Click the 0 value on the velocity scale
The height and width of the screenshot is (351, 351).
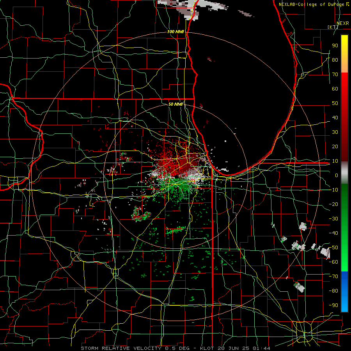pyautogui.click(x=337, y=175)
